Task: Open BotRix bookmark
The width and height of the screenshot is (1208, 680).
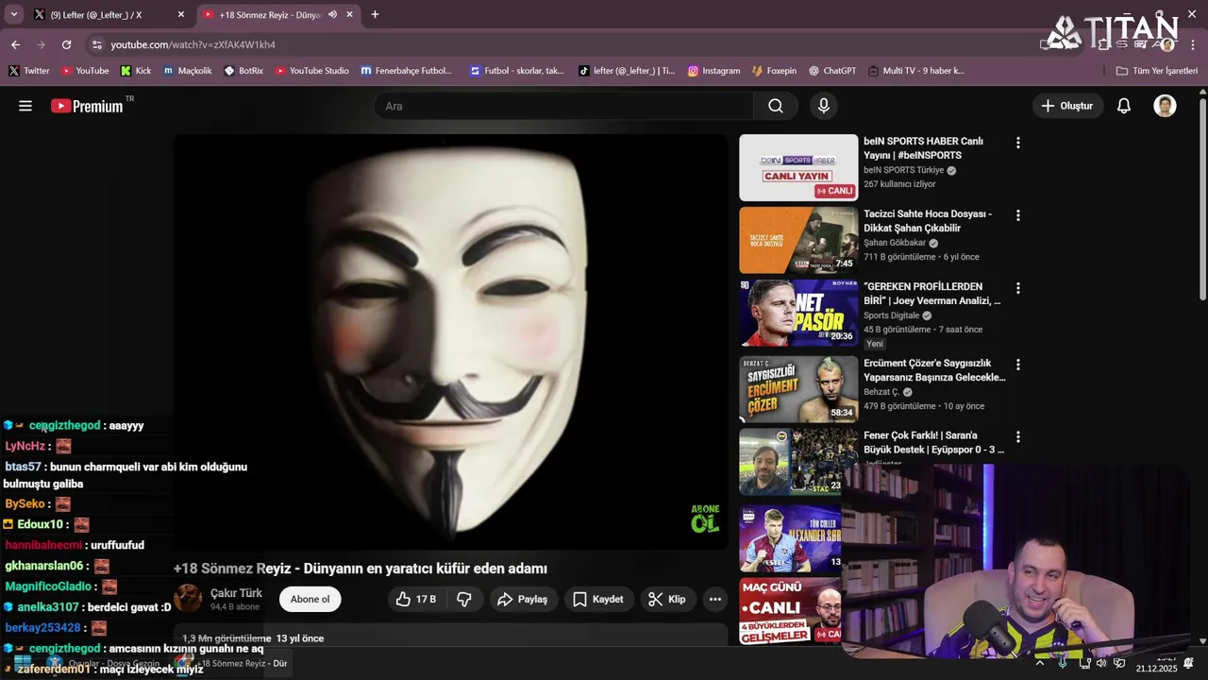Action: [x=243, y=71]
